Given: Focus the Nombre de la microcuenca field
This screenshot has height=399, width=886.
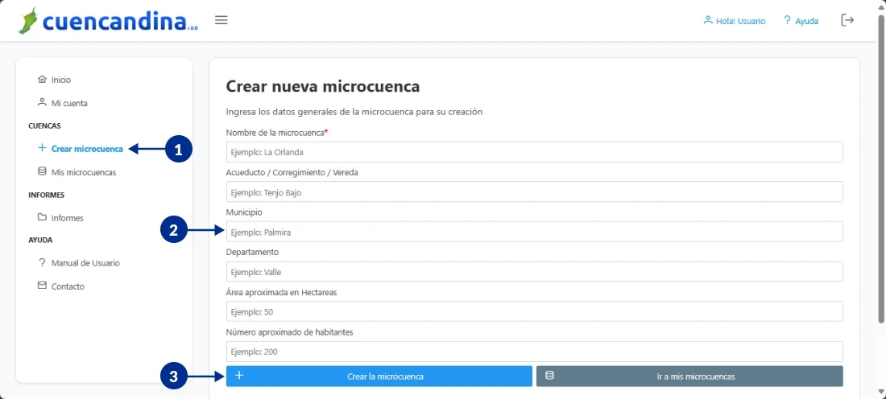Looking at the screenshot, I should [x=534, y=152].
